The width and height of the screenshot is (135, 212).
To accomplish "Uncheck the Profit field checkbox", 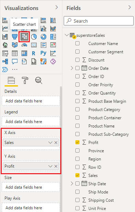I will [x=77, y=142].
